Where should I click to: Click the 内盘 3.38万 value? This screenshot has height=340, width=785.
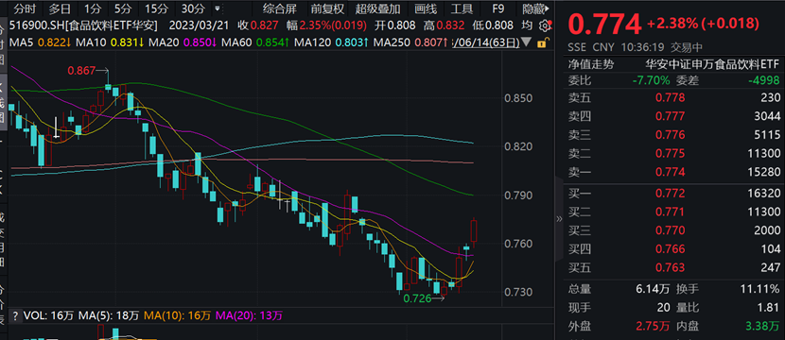click(x=763, y=327)
